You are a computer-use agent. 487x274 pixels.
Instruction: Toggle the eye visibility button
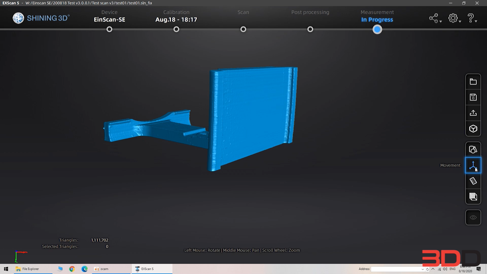[x=473, y=217]
